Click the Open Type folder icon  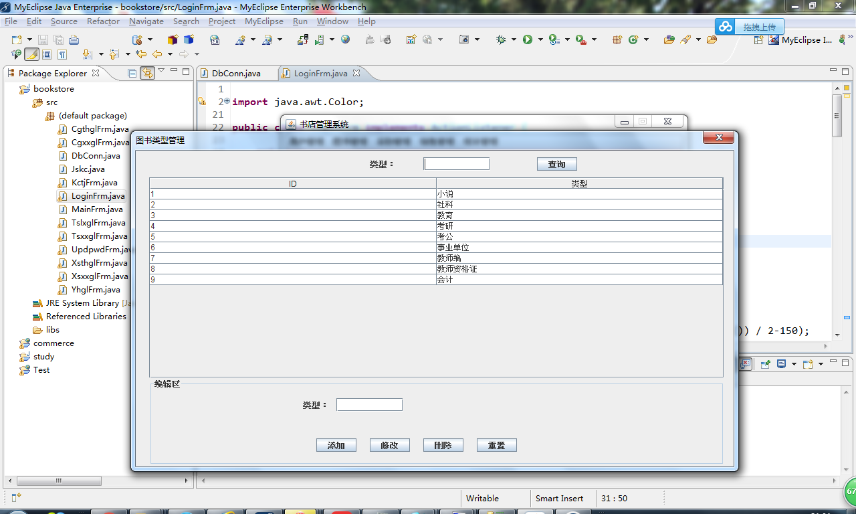pos(669,39)
